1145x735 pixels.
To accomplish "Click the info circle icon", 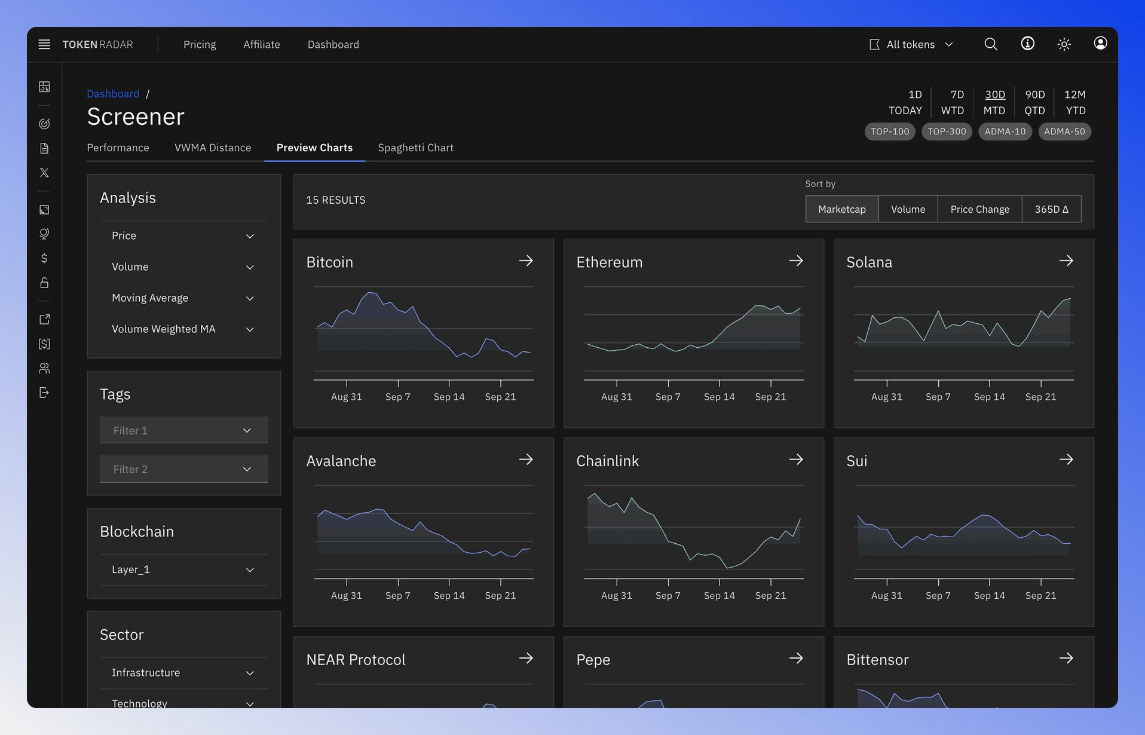I will [1027, 44].
